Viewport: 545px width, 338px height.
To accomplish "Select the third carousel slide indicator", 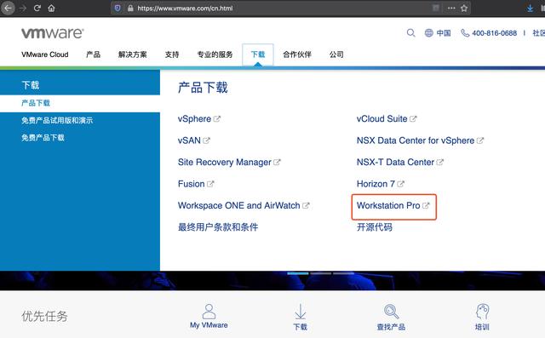I will 343,274.
